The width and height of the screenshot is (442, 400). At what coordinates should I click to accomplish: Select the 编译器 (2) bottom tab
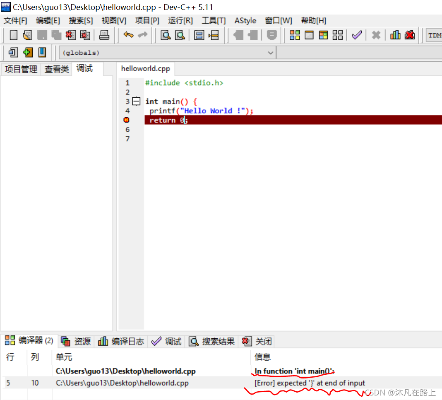[29, 340]
